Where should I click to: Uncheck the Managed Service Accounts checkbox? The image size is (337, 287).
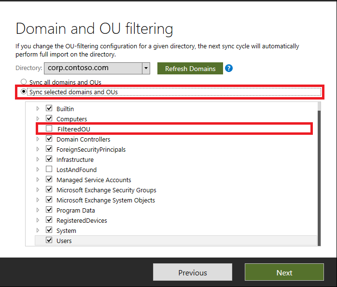[49, 179]
